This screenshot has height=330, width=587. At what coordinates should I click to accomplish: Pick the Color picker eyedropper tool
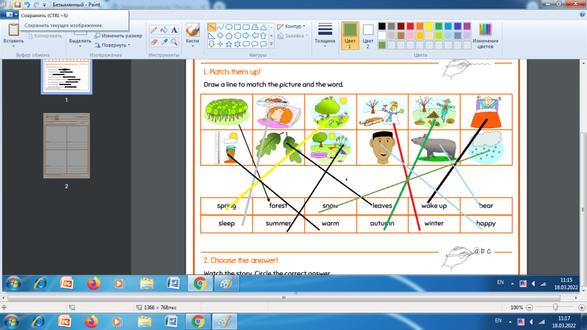(x=164, y=42)
